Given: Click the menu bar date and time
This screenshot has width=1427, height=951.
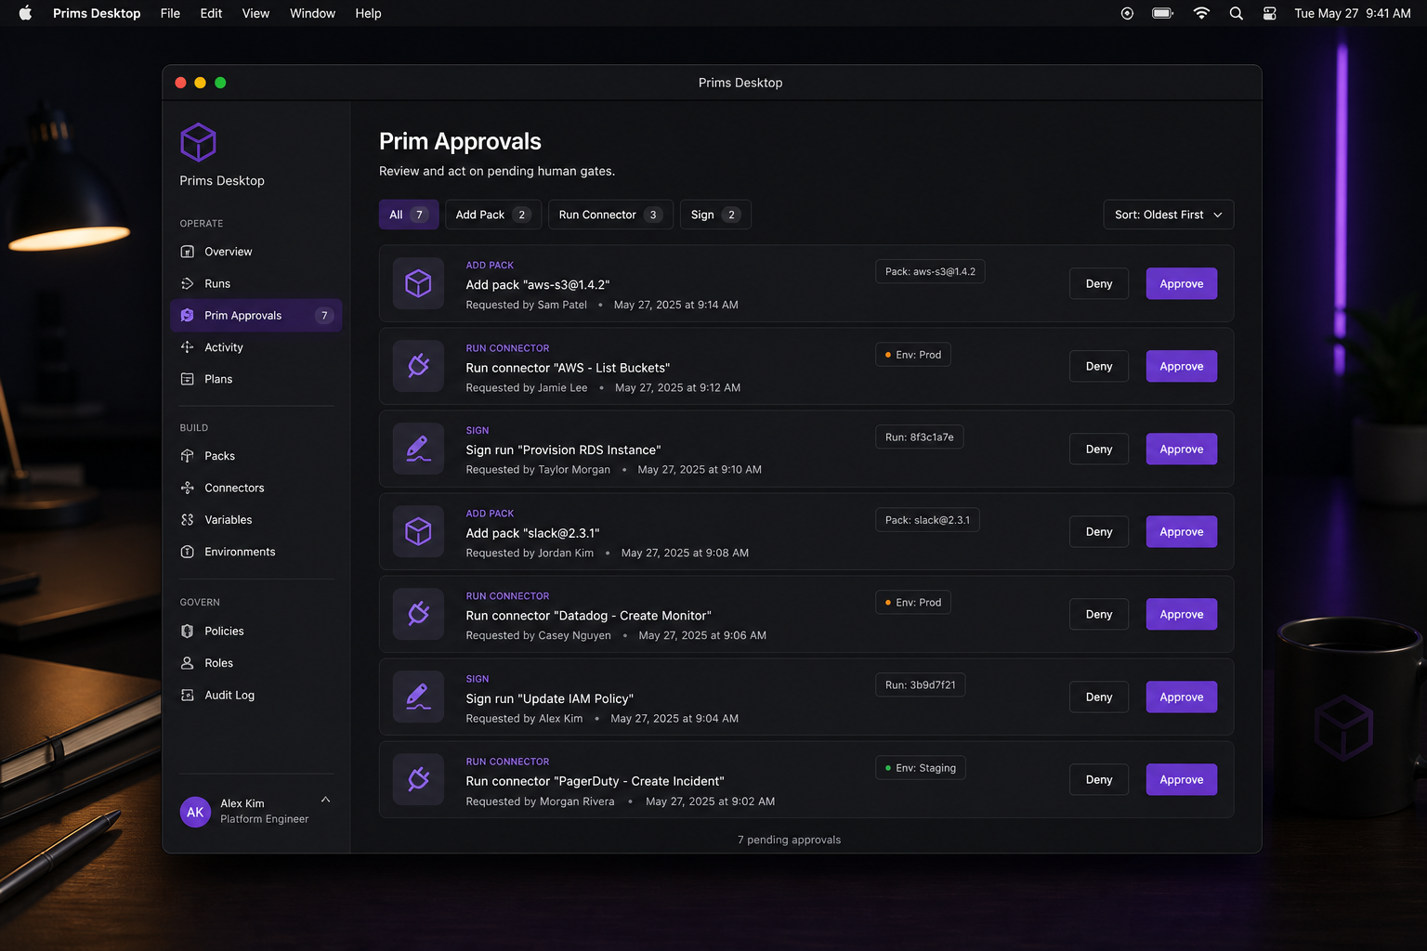Looking at the screenshot, I should [1353, 13].
